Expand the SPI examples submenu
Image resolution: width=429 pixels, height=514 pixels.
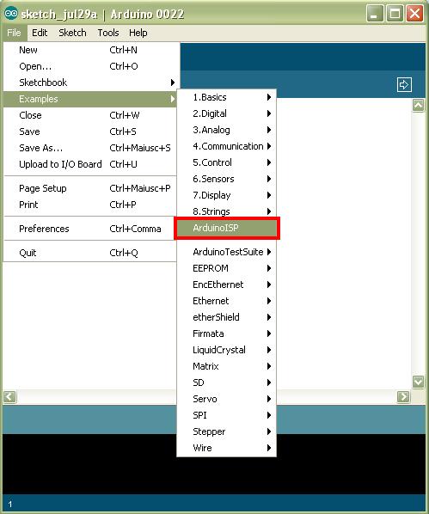click(x=227, y=415)
